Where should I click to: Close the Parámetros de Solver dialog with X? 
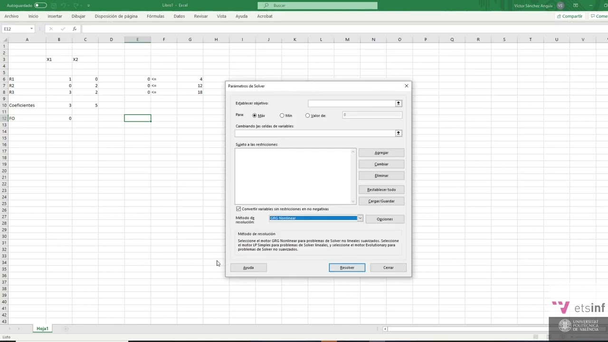coord(406,86)
